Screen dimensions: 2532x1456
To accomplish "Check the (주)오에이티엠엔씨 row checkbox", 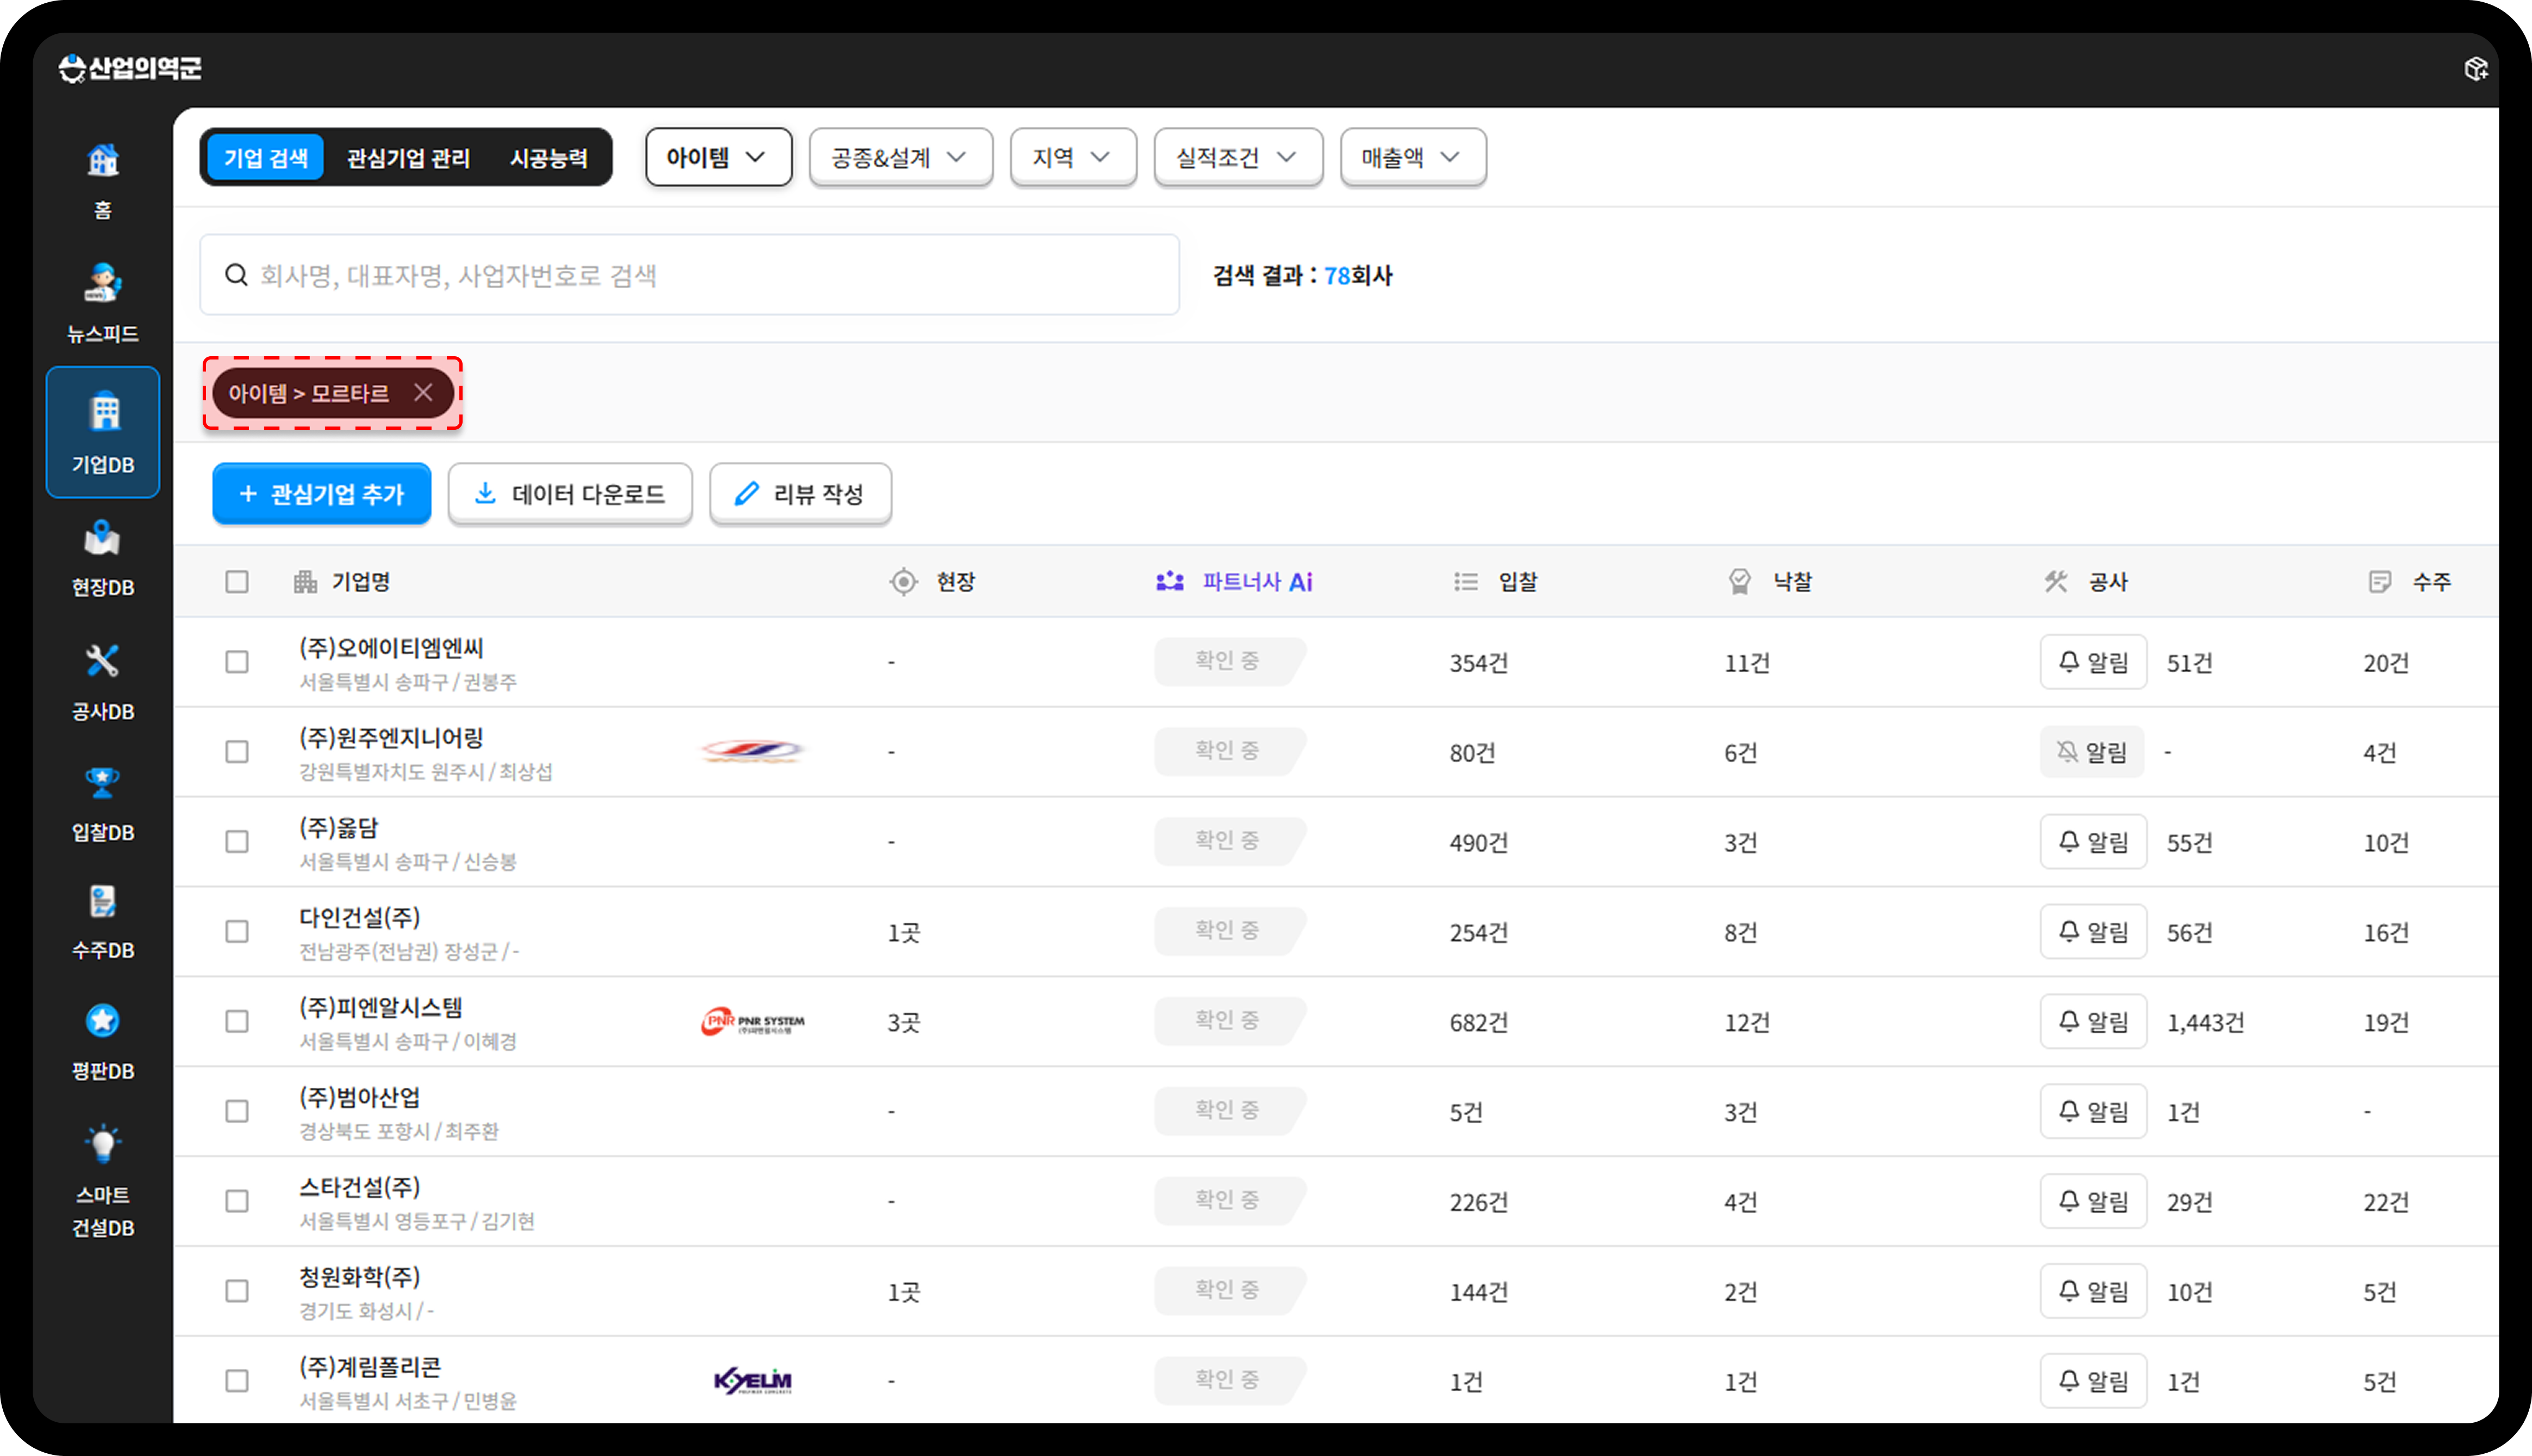I will coord(237,662).
